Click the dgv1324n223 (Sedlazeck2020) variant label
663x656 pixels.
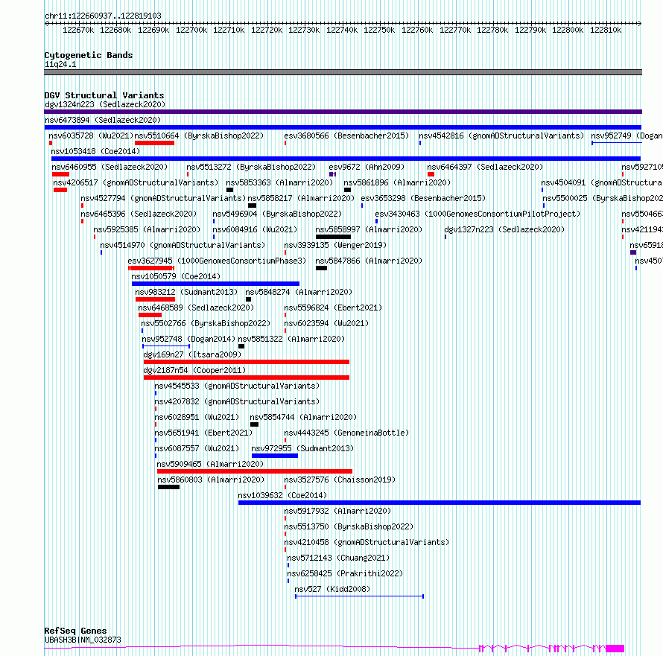click(x=105, y=104)
